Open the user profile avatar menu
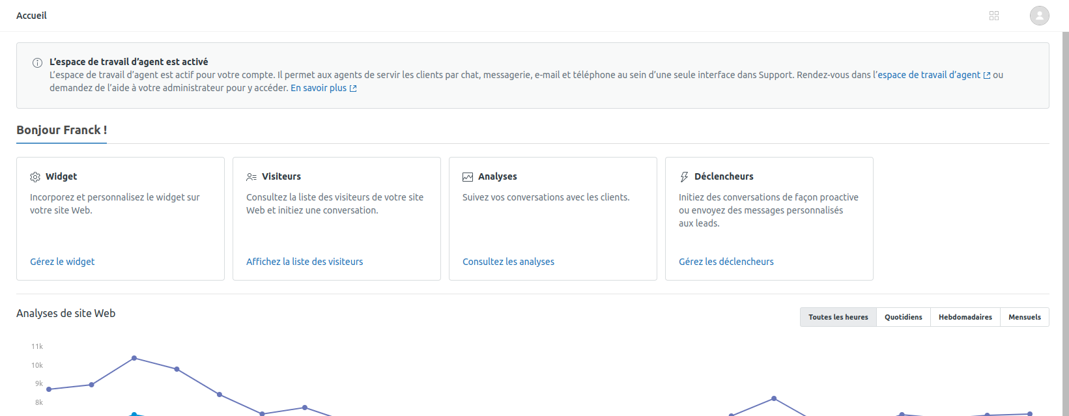1069x416 pixels. click(x=1039, y=16)
